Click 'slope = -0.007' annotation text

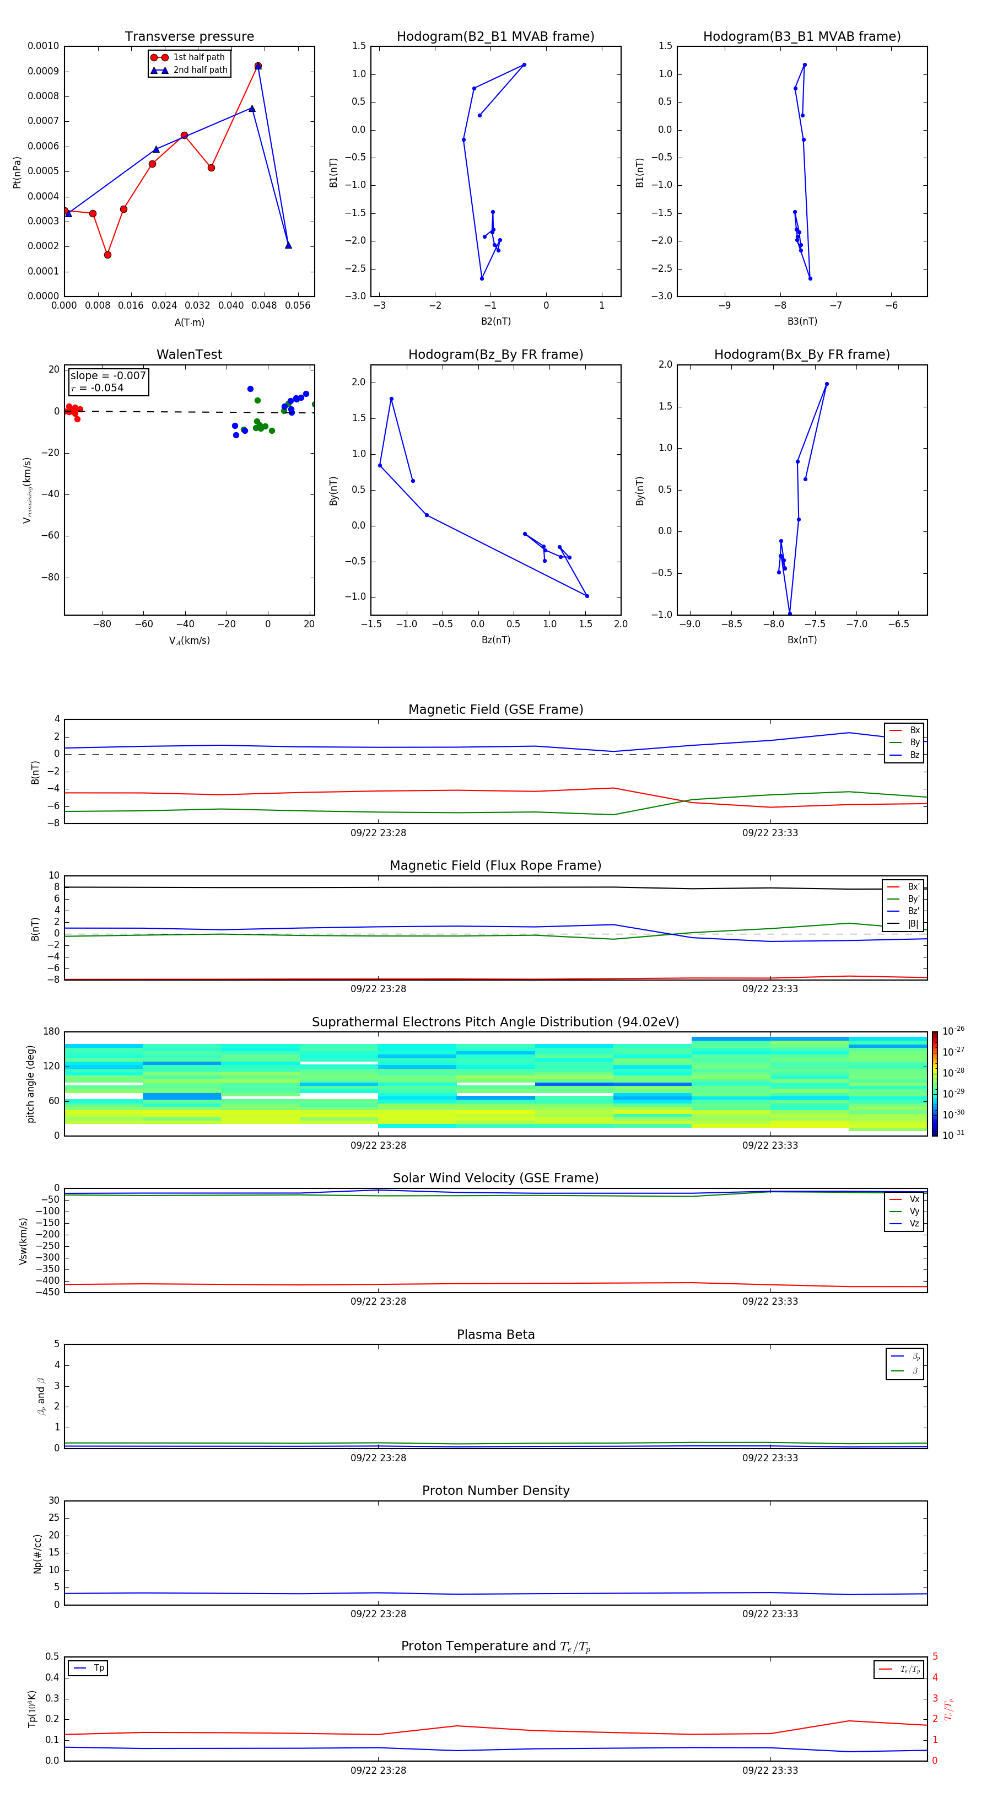(108, 376)
